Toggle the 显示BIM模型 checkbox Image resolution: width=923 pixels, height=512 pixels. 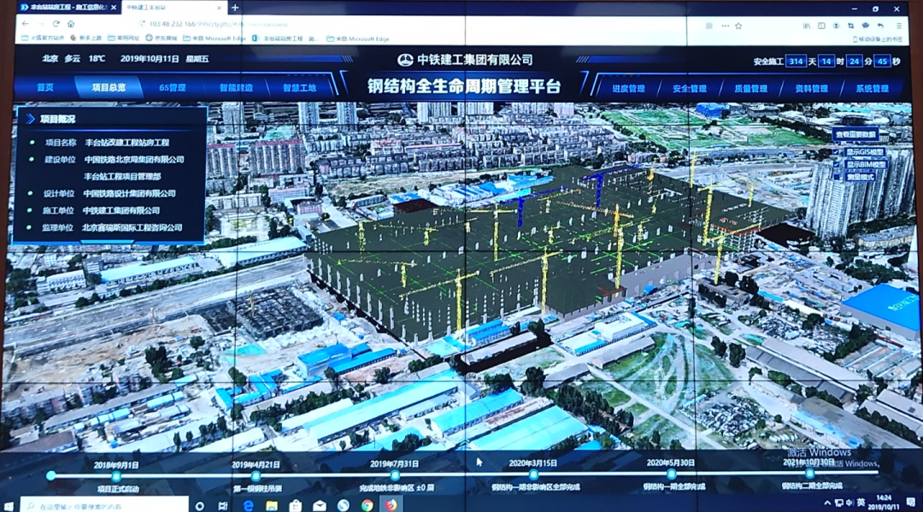coord(837,164)
